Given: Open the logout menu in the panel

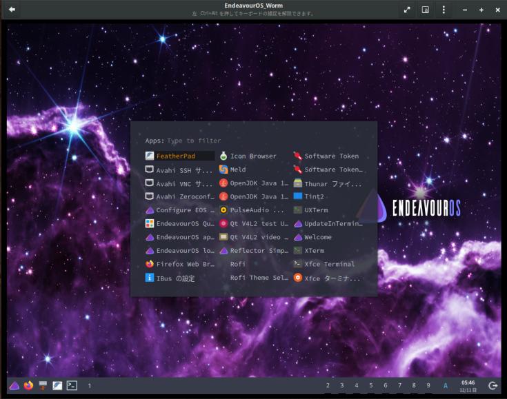Looking at the screenshot, I should 493,385.
